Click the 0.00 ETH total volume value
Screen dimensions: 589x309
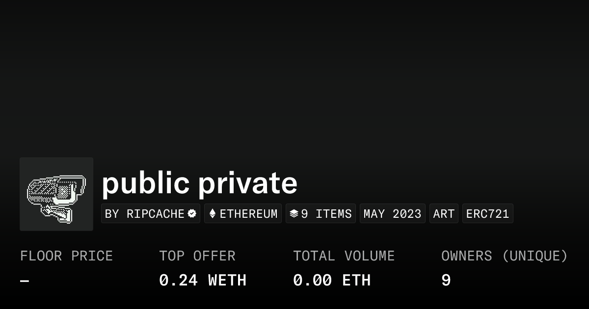(x=332, y=280)
